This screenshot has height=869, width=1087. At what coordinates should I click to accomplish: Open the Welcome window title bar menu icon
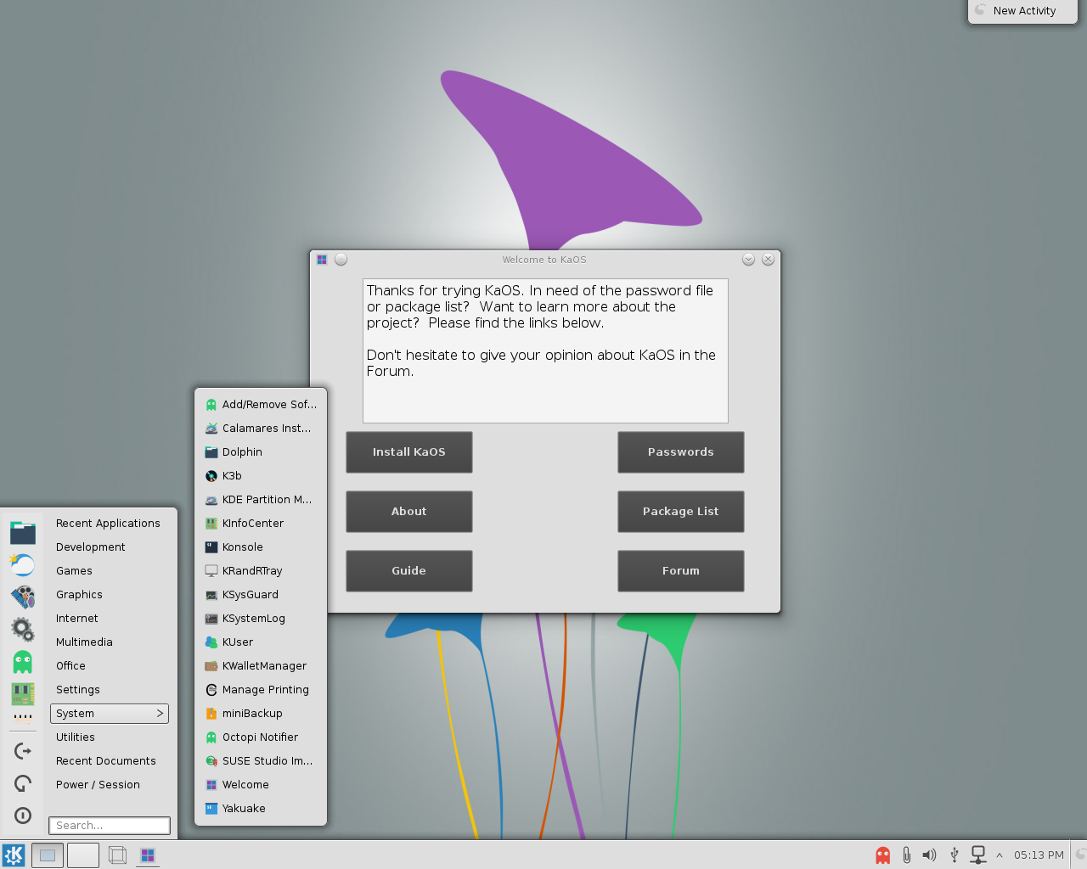click(x=322, y=260)
